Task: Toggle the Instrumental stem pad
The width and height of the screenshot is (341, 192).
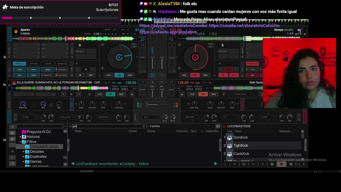Action: 62,75
